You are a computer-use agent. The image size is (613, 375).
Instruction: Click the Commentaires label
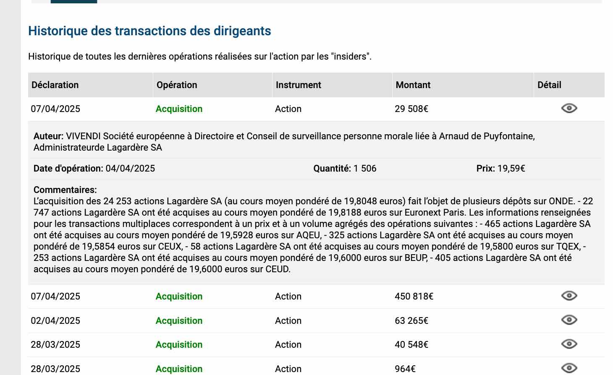coord(65,190)
